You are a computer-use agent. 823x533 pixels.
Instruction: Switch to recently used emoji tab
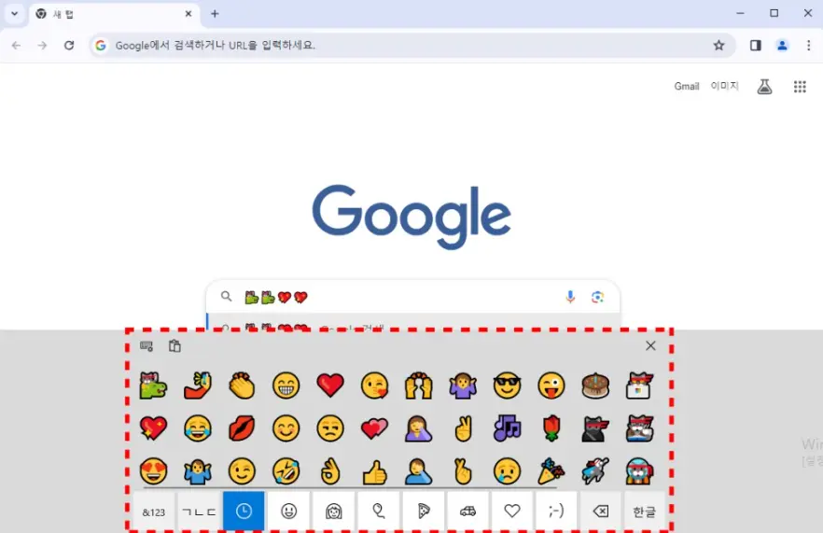point(244,512)
